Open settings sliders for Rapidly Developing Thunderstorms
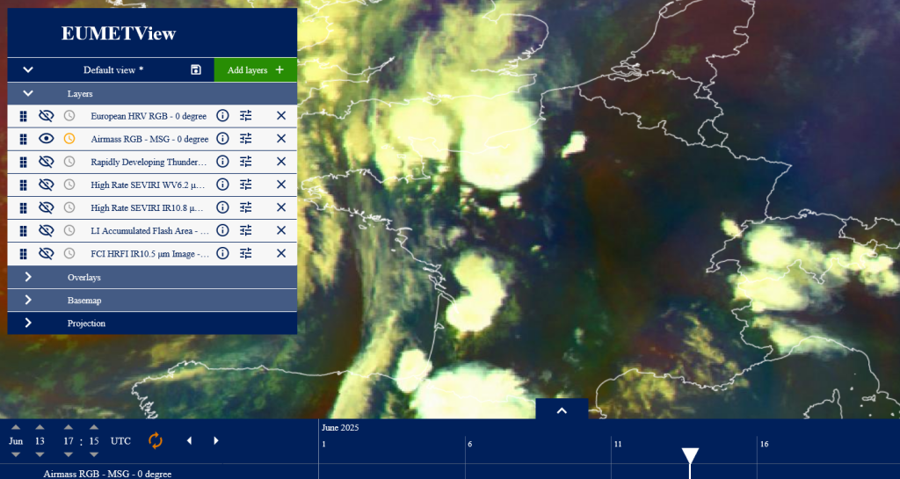Viewport: 900px width, 479px height. (x=246, y=162)
